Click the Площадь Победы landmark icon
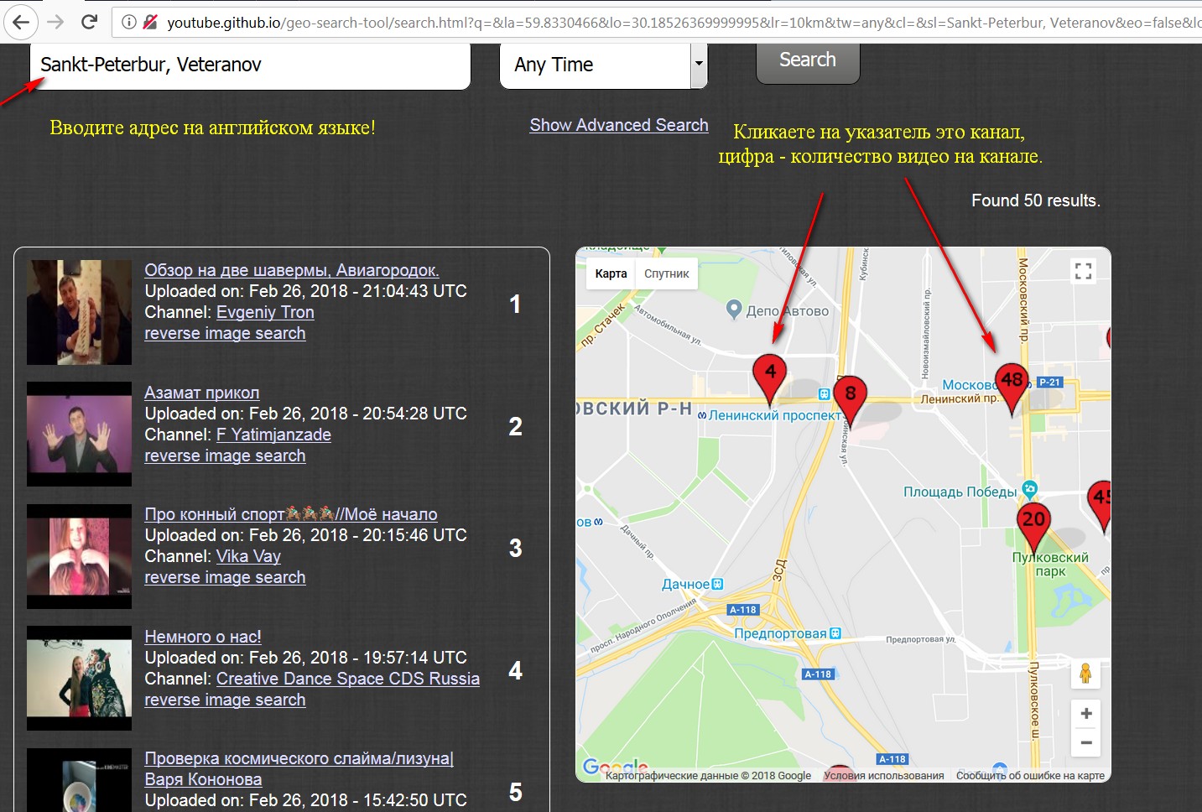Viewport: 1202px width, 812px height. [1030, 489]
